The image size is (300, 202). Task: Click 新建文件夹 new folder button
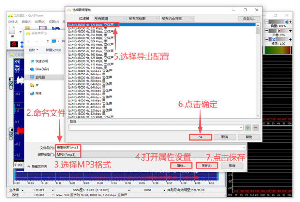[x=53, y=50]
